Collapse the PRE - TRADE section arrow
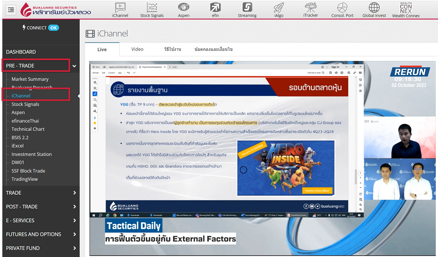438x257 pixels. pyautogui.click(x=74, y=66)
